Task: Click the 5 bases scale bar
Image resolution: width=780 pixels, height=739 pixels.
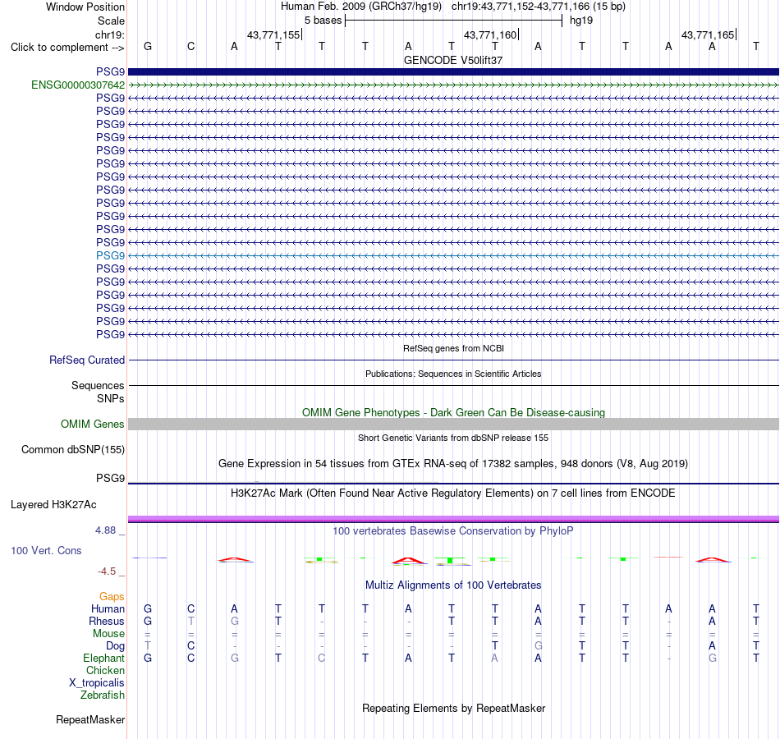Action: coord(453,21)
